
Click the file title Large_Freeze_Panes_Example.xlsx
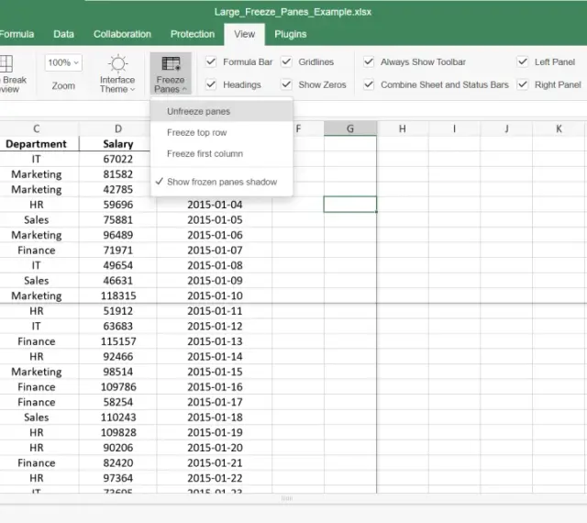(293, 12)
